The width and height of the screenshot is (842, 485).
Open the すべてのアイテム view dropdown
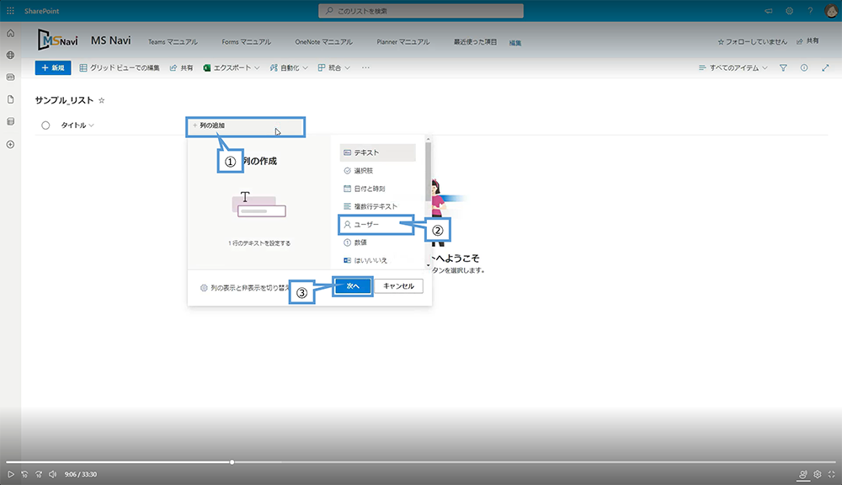[x=733, y=67]
